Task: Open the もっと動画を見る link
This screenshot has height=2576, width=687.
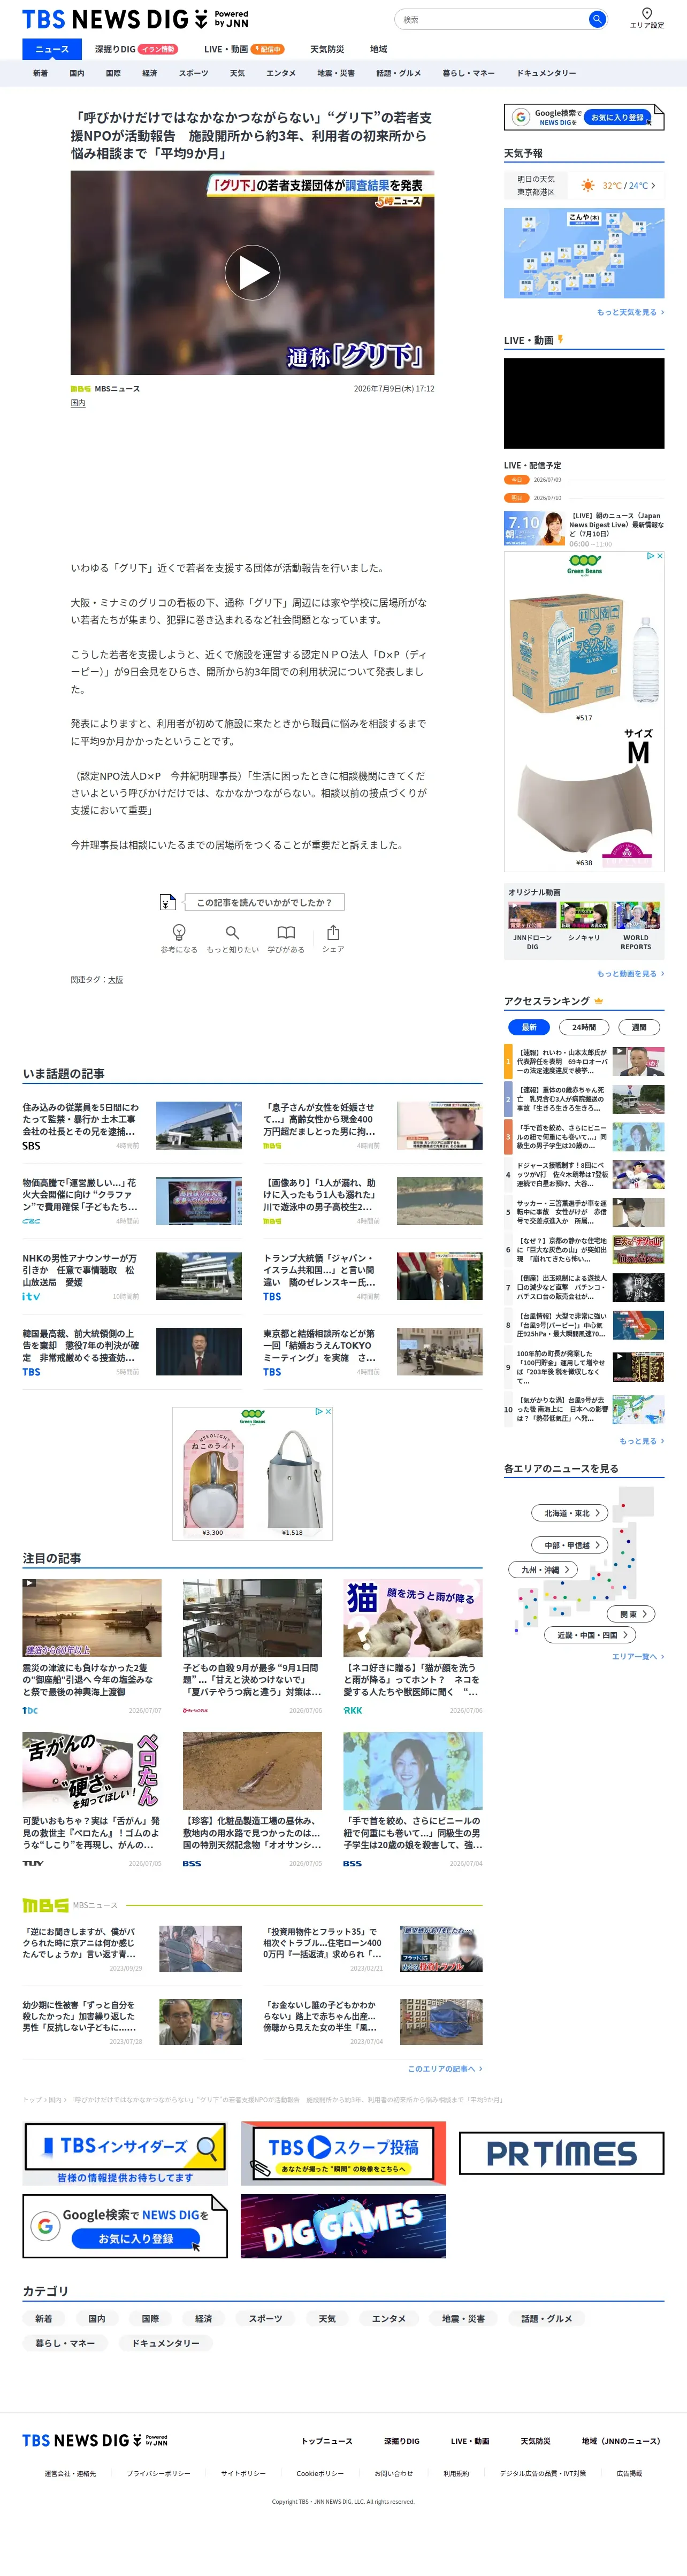Action: (x=630, y=973)
